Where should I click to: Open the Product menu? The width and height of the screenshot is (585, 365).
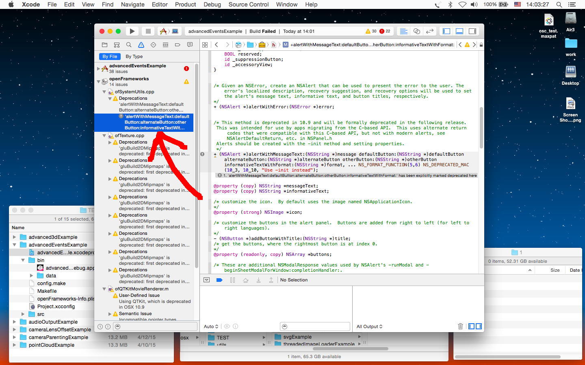tap(185, 4)
